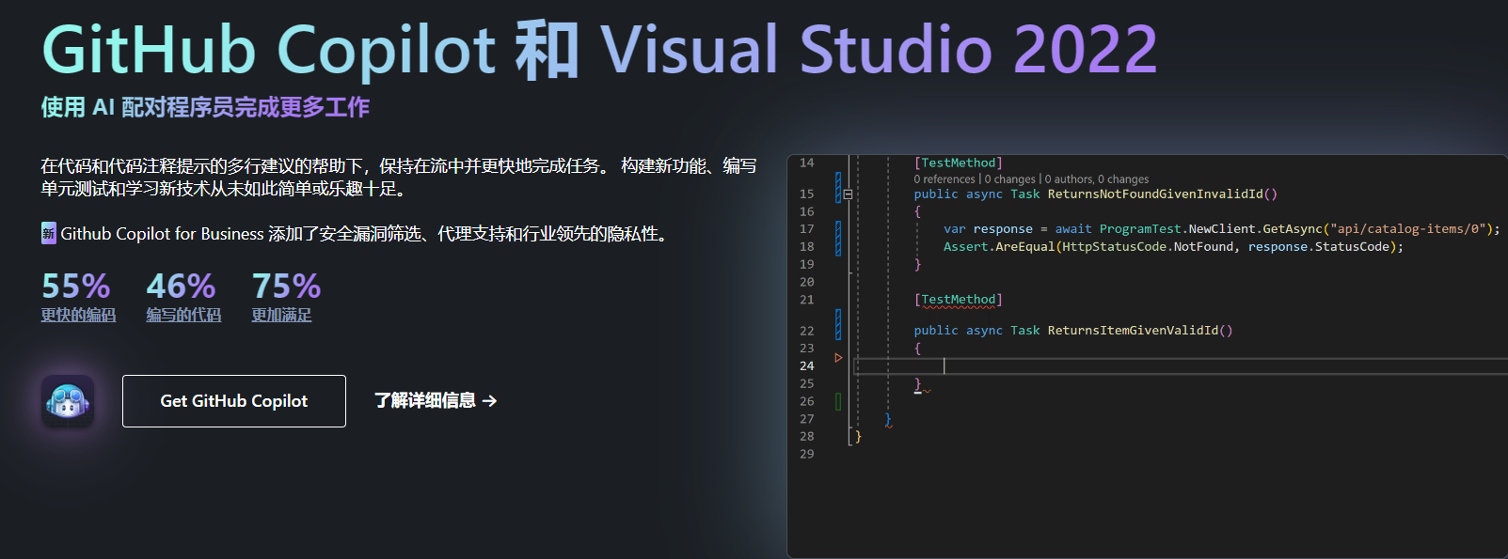Click the "api/catalog-items/0" string in code
1508x559 pixels.
pyautogui.click(x=1406, y=229)
